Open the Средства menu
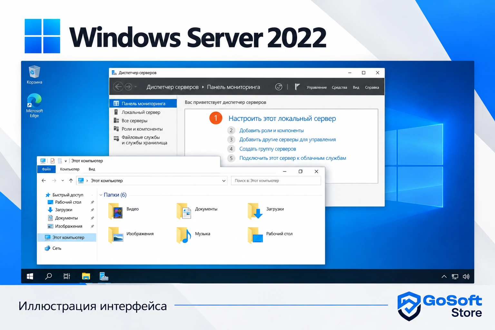 pyautogui.click(x=339, y=87)
